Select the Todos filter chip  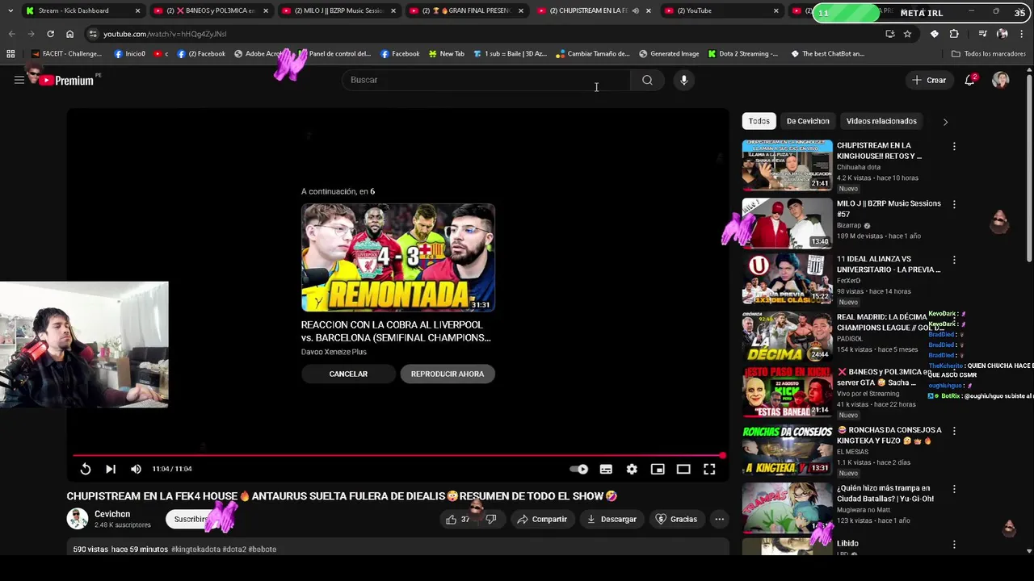point(759,121)
